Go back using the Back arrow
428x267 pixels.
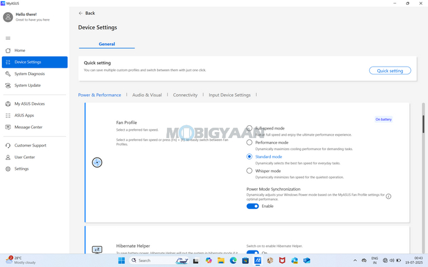pyautogui.click(x=87, y=13)
